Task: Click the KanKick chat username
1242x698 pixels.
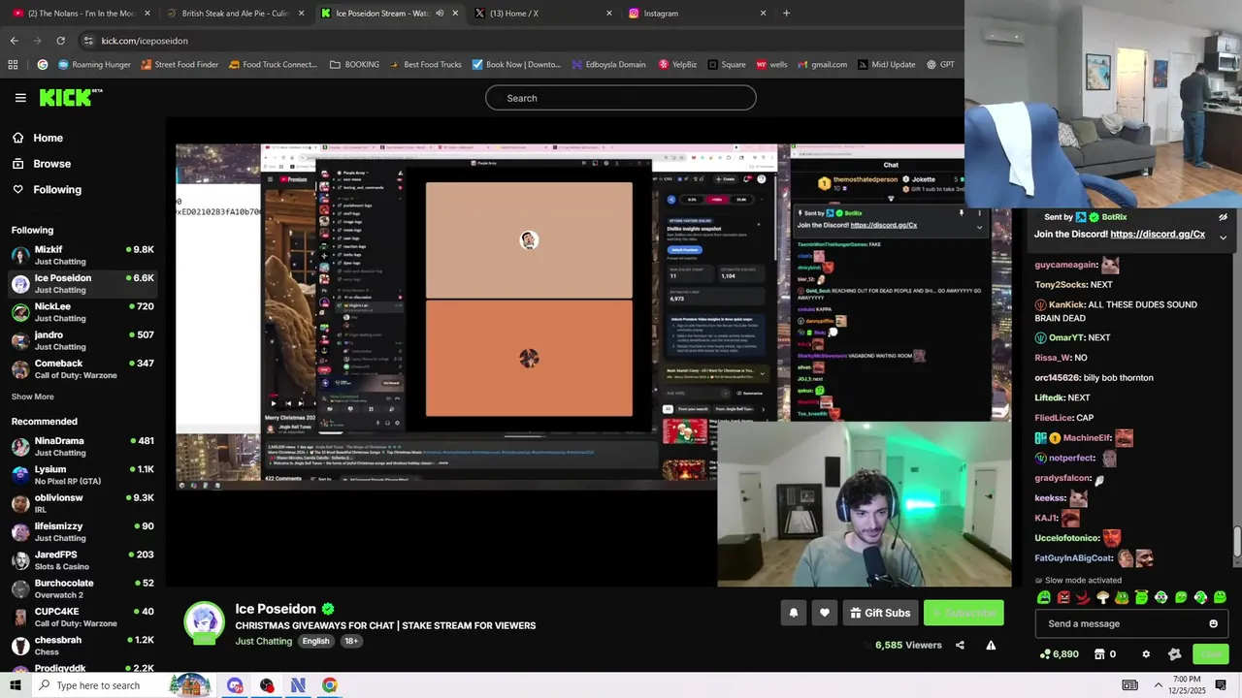Action: pyautogui.click(x=1066, y=304)
